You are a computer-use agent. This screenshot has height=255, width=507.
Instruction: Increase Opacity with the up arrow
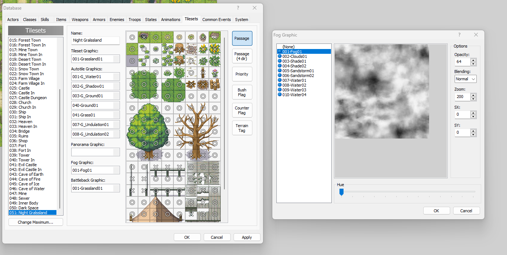click(x=473, y=60)
